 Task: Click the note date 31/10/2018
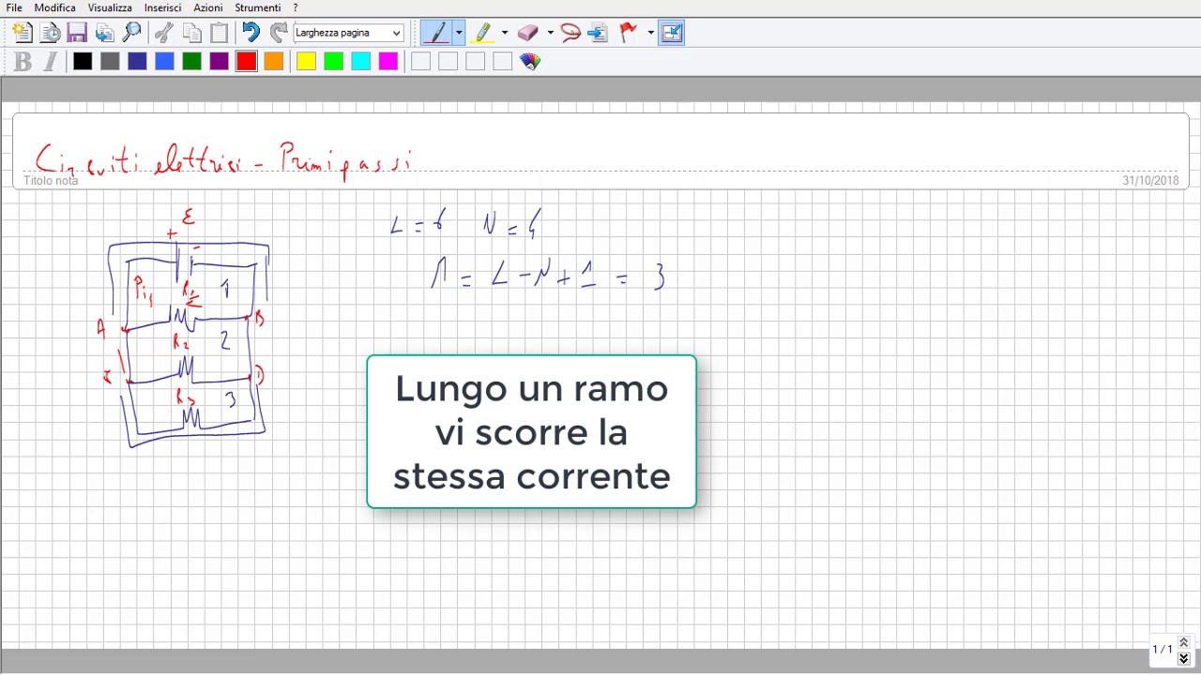[1150, 180]
